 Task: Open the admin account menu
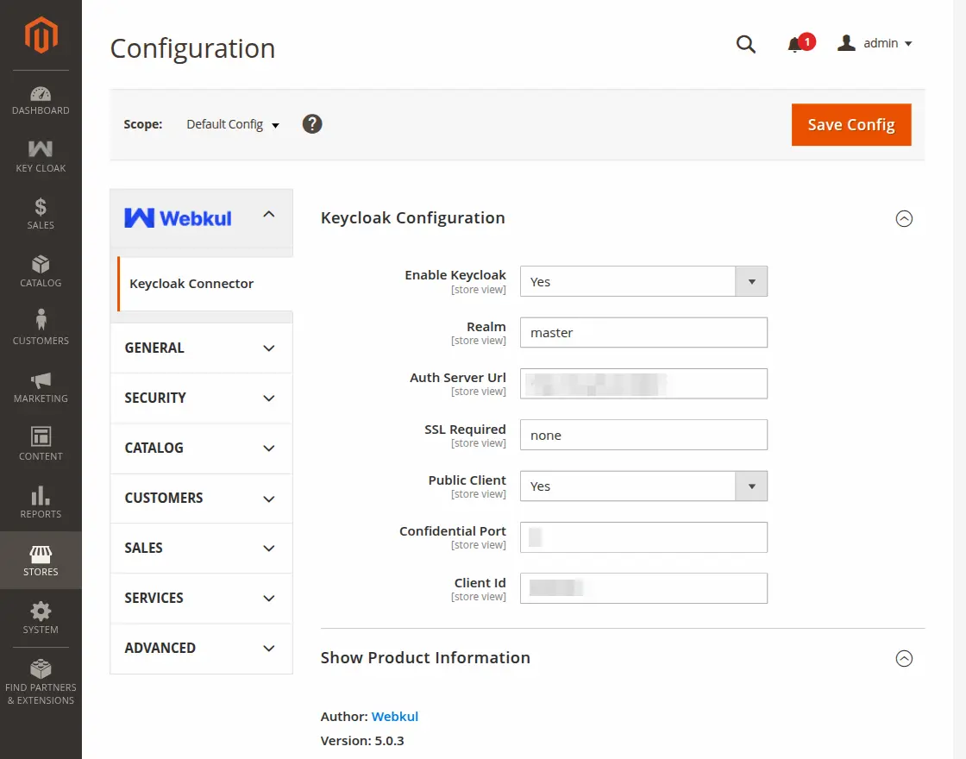point(875,43)
